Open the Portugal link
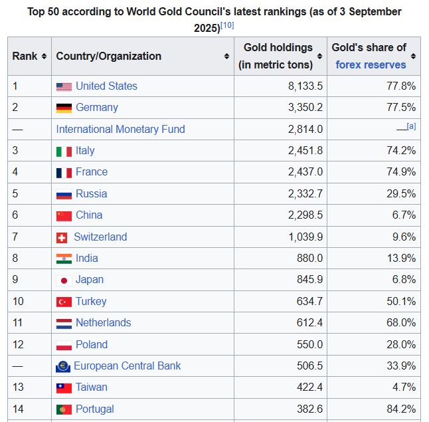 click(95, 409)
